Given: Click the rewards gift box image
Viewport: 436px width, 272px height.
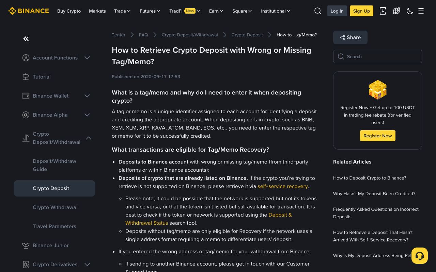Looking at the screenshot, I should (378, 90).
